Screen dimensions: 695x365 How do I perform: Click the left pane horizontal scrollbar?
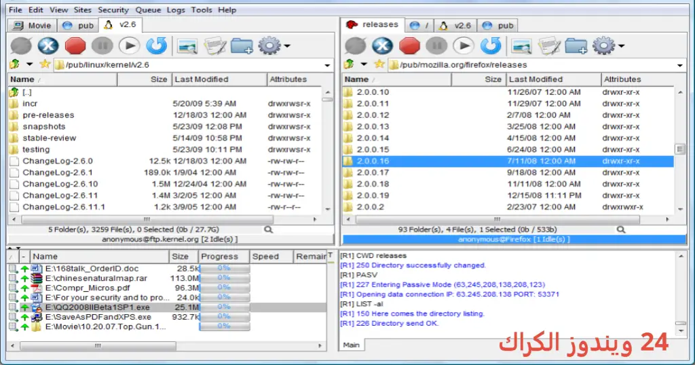point(147,219)
